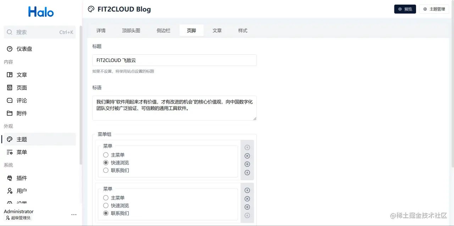Click the 搜索 search box
454x226 pixels.
tap(40, 32)
